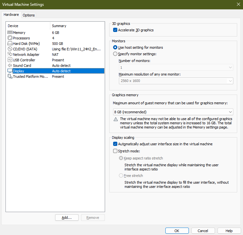Disable Accelerate 3D graphics checkbox
Viewport: 243px width, 235px height.
[115, 30]
